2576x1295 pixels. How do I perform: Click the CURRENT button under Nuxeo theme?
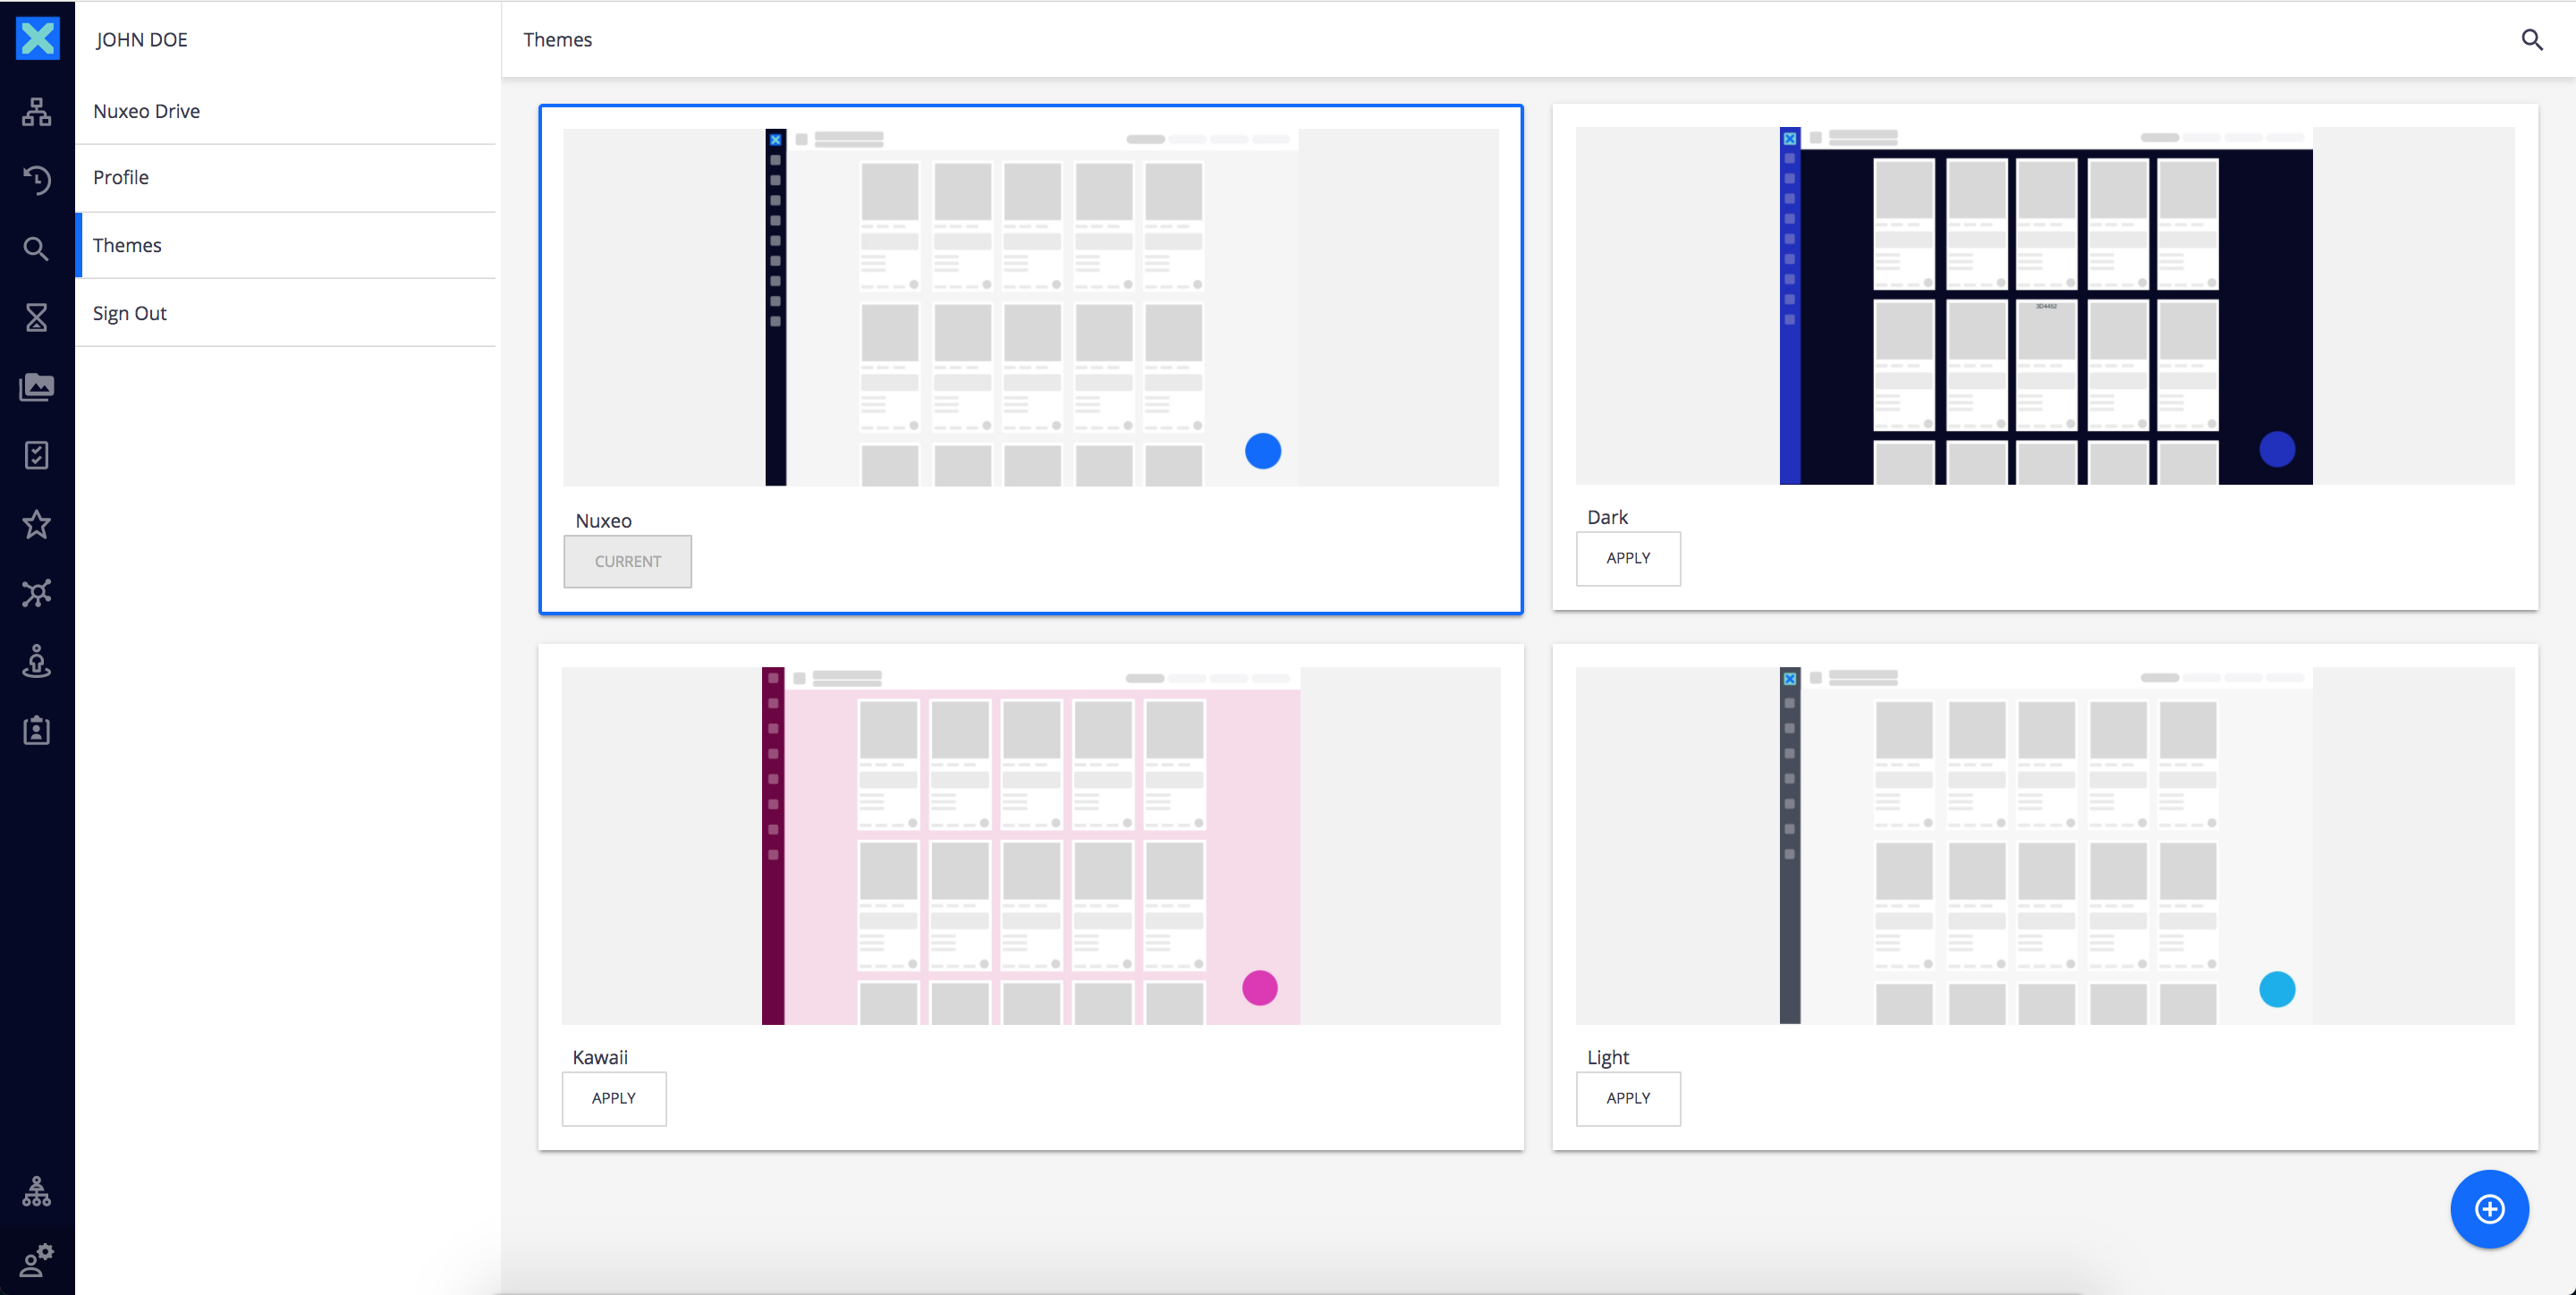pos(627,561)
